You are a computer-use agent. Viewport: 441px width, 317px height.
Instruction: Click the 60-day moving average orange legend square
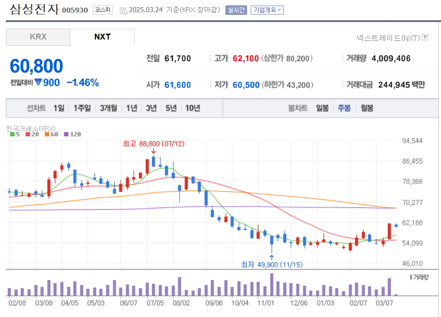tap(47, 134)
